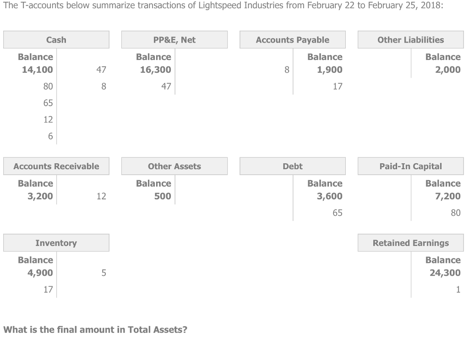Click the 12 debit entry in Cash
The image size is (469, 343).
[x=48, y=119]
